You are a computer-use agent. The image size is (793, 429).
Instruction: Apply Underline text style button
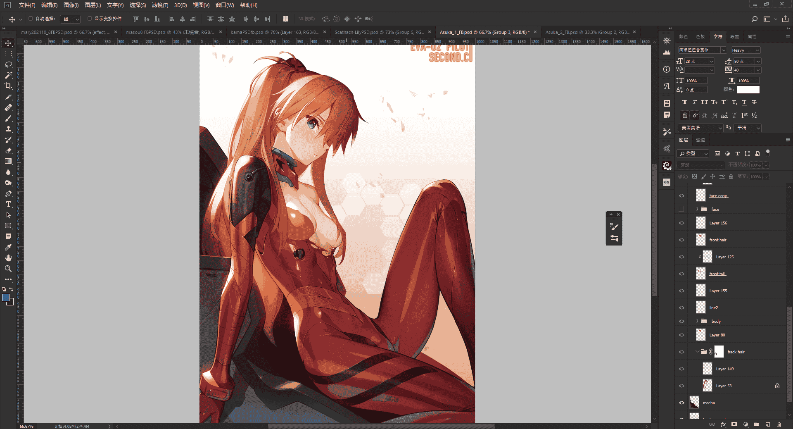744,102
